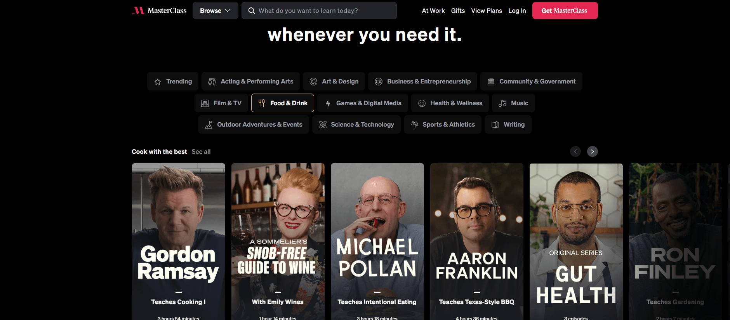Open the Gifts link

pyautogui.click(x=458, y=10)
